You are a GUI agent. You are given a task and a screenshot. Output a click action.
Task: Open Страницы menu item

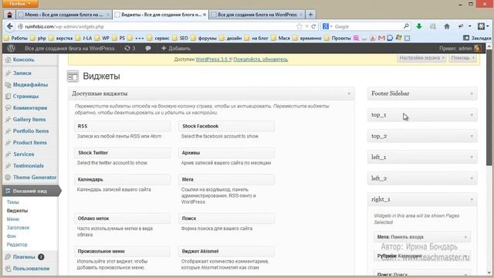[25, 96]
